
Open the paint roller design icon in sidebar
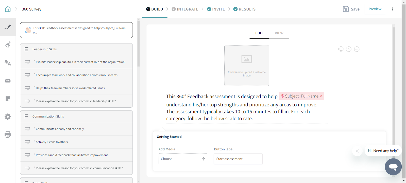tap(8, 45)
